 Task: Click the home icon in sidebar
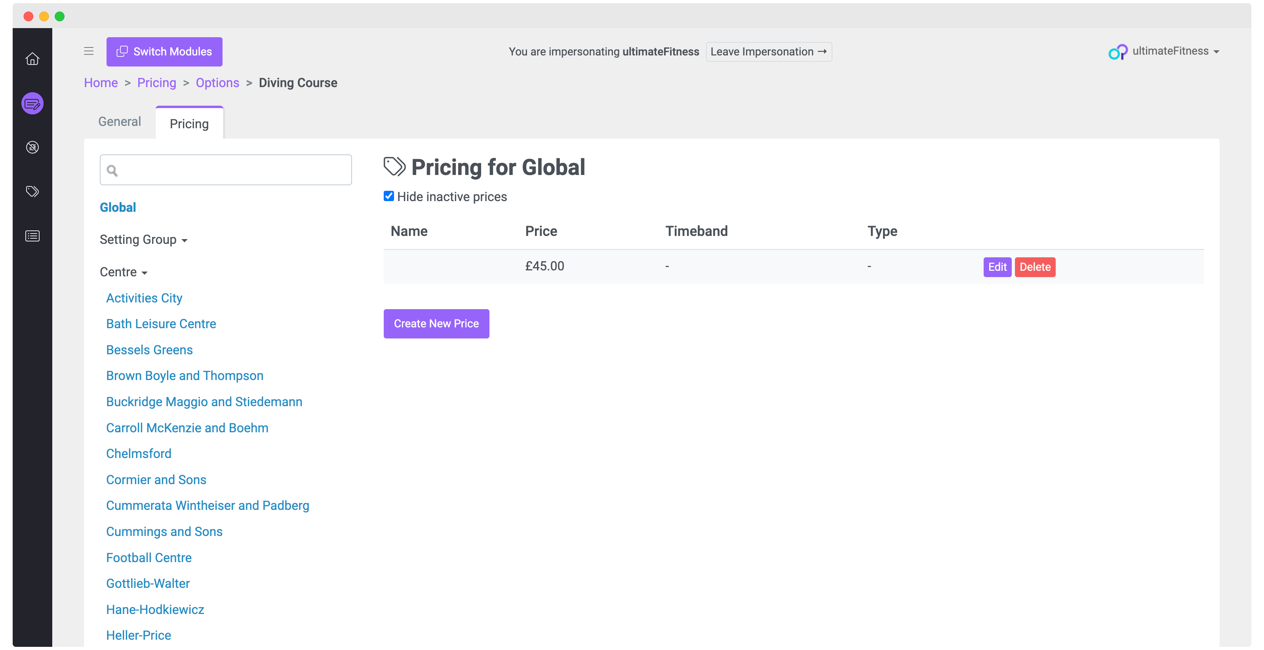pyautogui.click(x=32, y=59)
